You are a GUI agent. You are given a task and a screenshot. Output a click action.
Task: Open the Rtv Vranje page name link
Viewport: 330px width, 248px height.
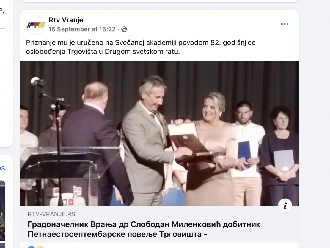tap(66, 20)
